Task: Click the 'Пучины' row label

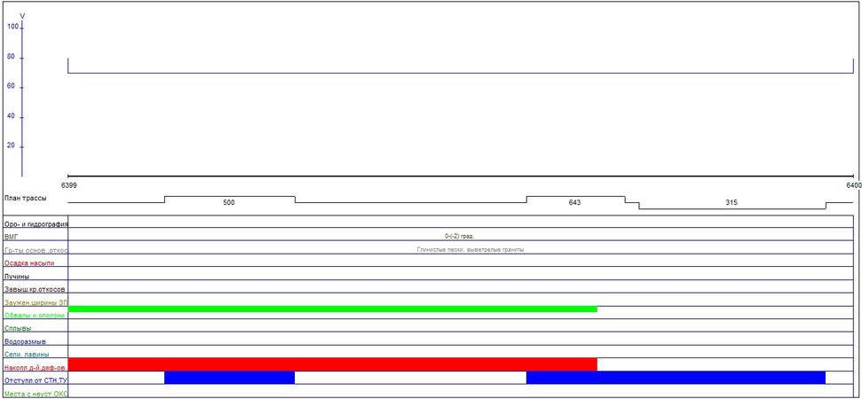Action: click(15, 277)
